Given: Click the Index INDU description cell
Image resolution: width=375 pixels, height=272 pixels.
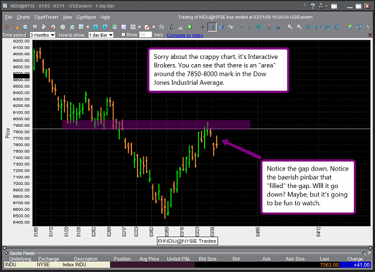Looking at the screenshot, I should (x=74, y=265).
